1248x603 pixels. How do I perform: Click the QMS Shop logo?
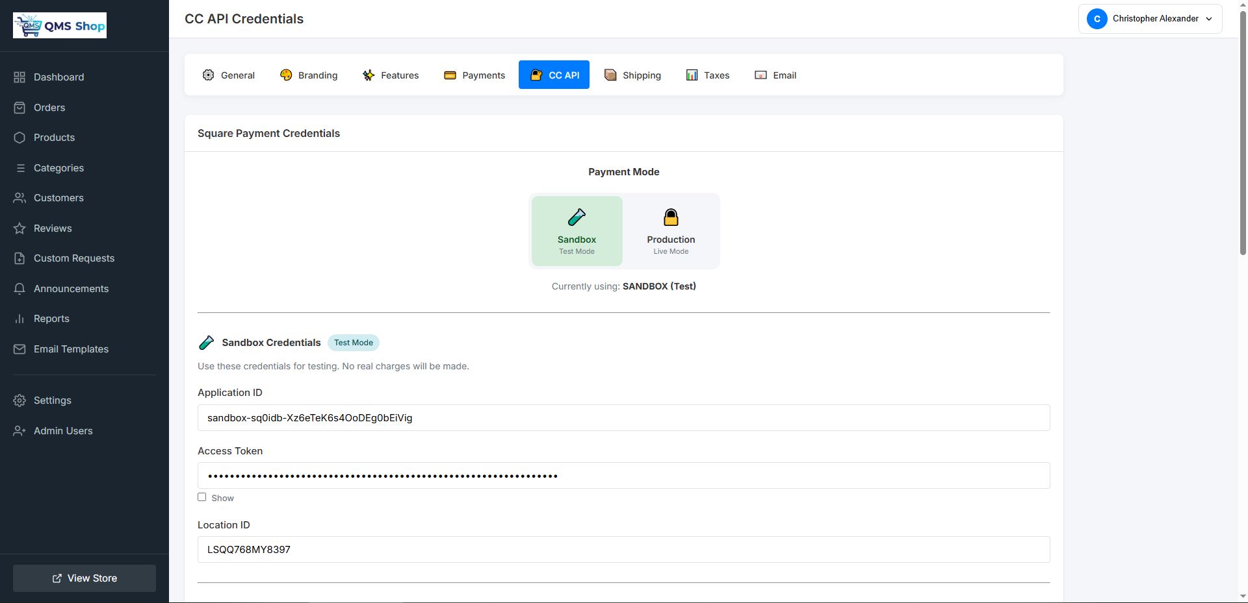(60, 26)
